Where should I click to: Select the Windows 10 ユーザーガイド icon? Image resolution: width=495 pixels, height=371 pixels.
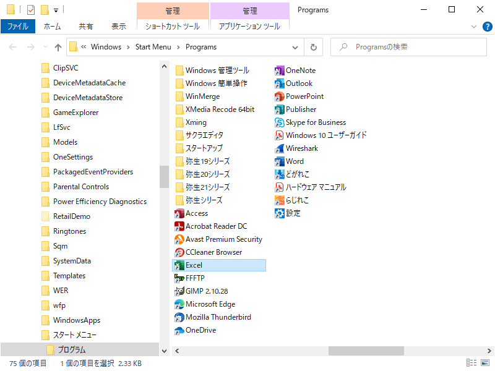click(x=280, y=135)
